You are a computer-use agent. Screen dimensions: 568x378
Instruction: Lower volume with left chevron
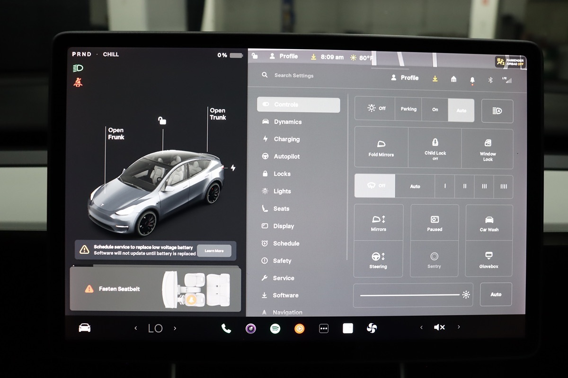421,327
